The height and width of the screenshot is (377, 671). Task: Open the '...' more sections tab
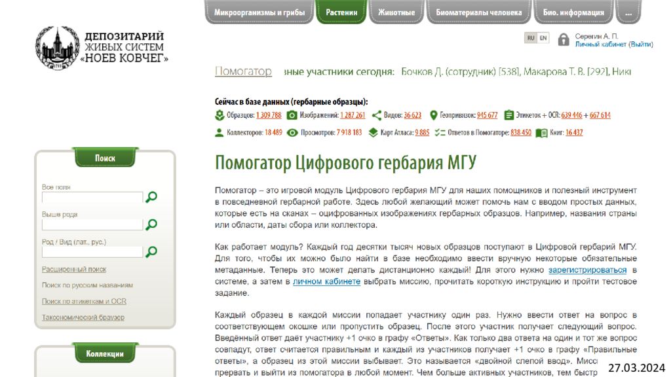(x=628, y=12)
